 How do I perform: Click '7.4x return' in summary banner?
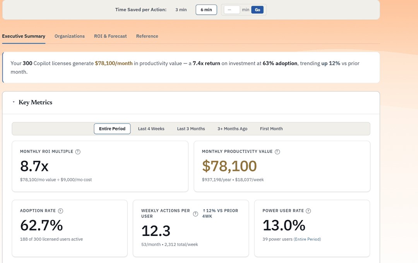click(x=206, y=63)
